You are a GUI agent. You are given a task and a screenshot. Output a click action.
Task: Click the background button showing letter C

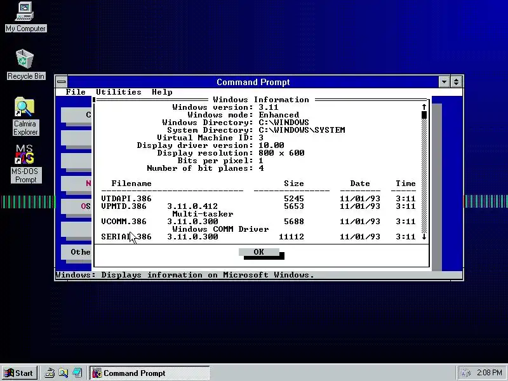77,115
